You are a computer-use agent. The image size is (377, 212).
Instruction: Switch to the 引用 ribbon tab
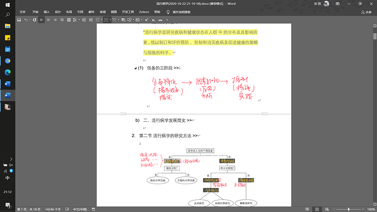tap(80, 12)
